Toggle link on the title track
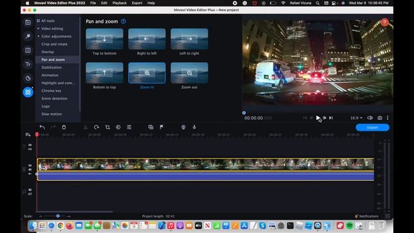 (30, 150)
